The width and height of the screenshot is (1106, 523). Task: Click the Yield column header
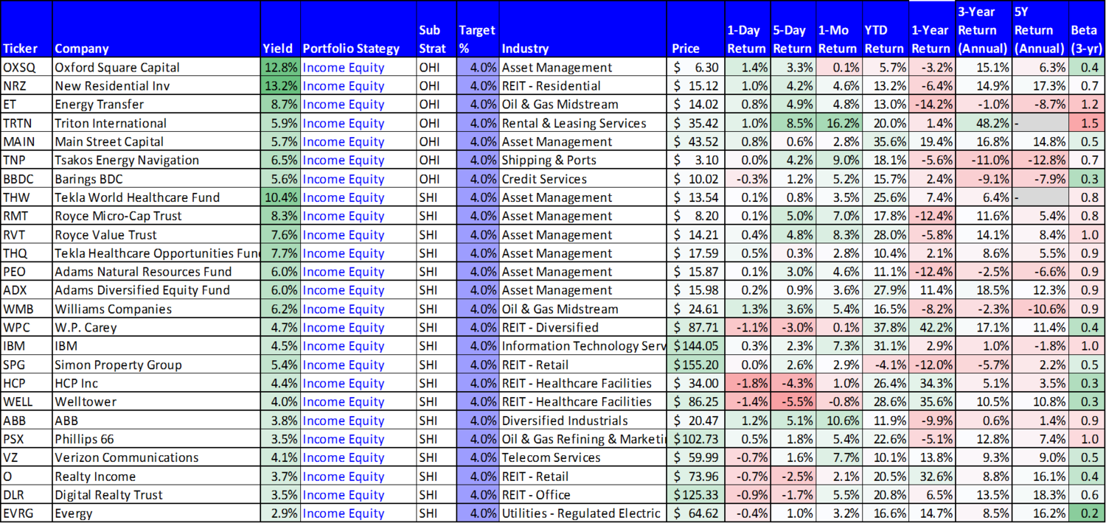[280, 30]
